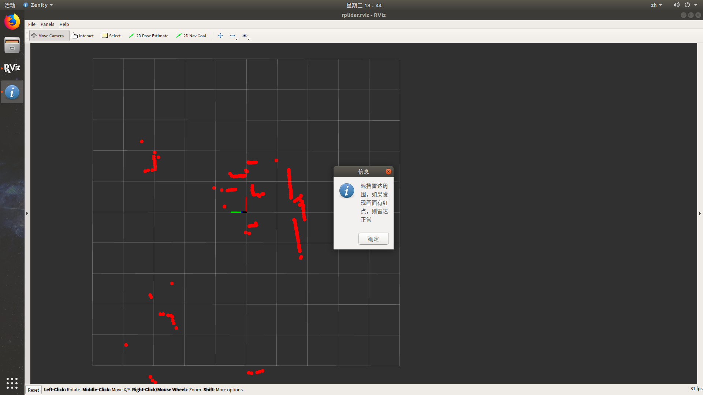The width and height of the screenshot is (703, 395).
Task: Activate the Interact tool
Action: pyautogui.click(x=83, y=36)
